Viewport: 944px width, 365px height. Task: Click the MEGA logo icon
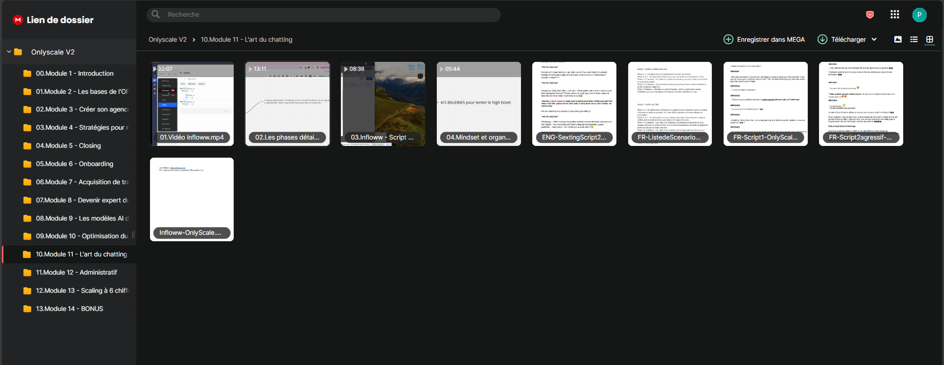click(18, 20)
